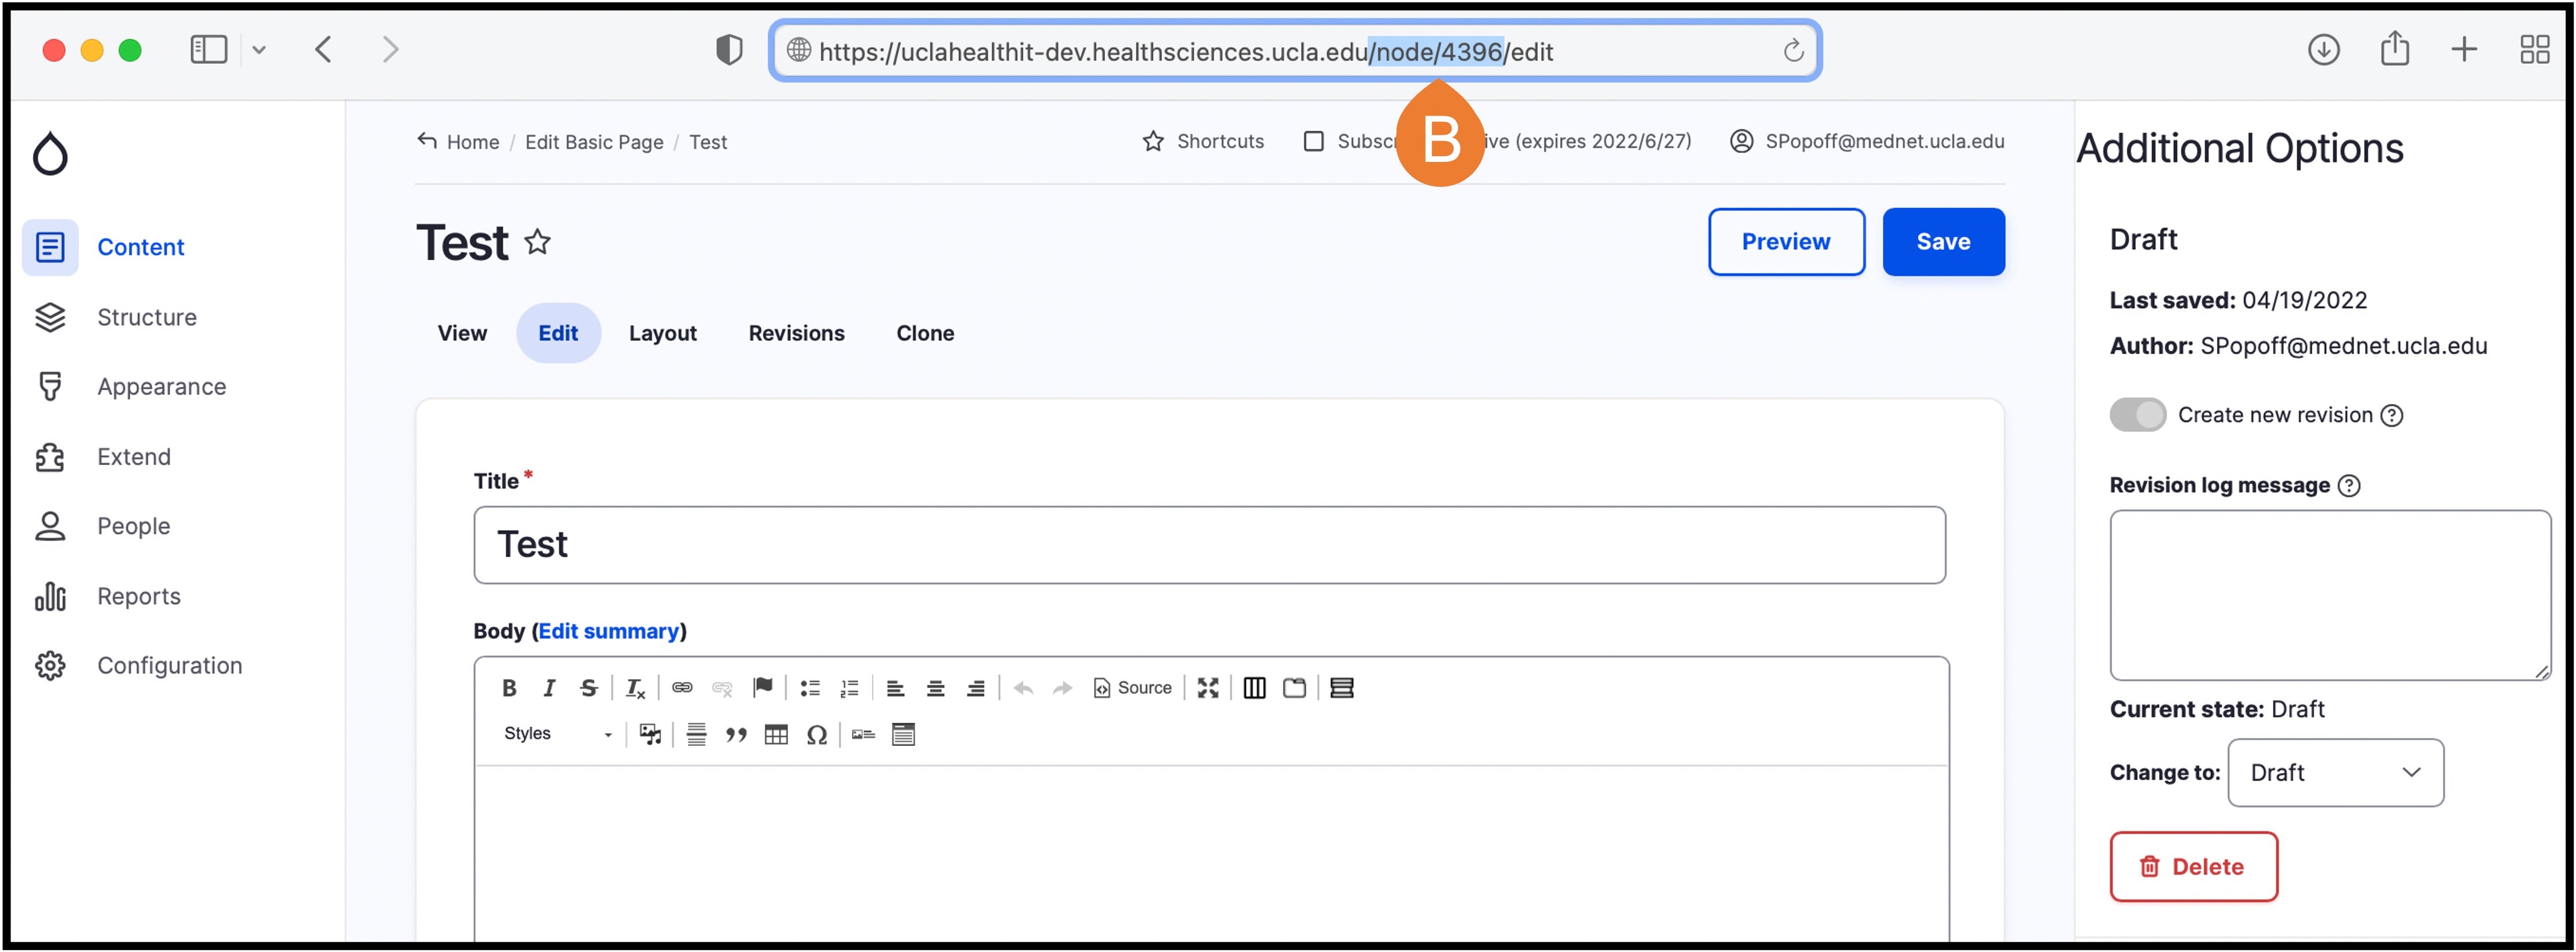The width and height of the screenshot is (2576, 952).
Task: Click the blue Save button
Action: click(1942, 242)
